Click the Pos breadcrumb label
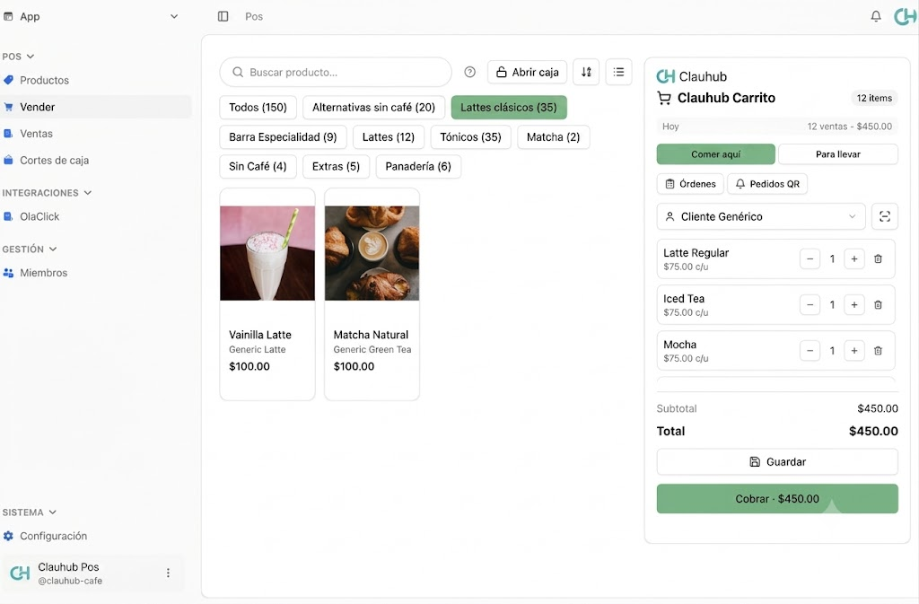 click(x=254, y=16)
